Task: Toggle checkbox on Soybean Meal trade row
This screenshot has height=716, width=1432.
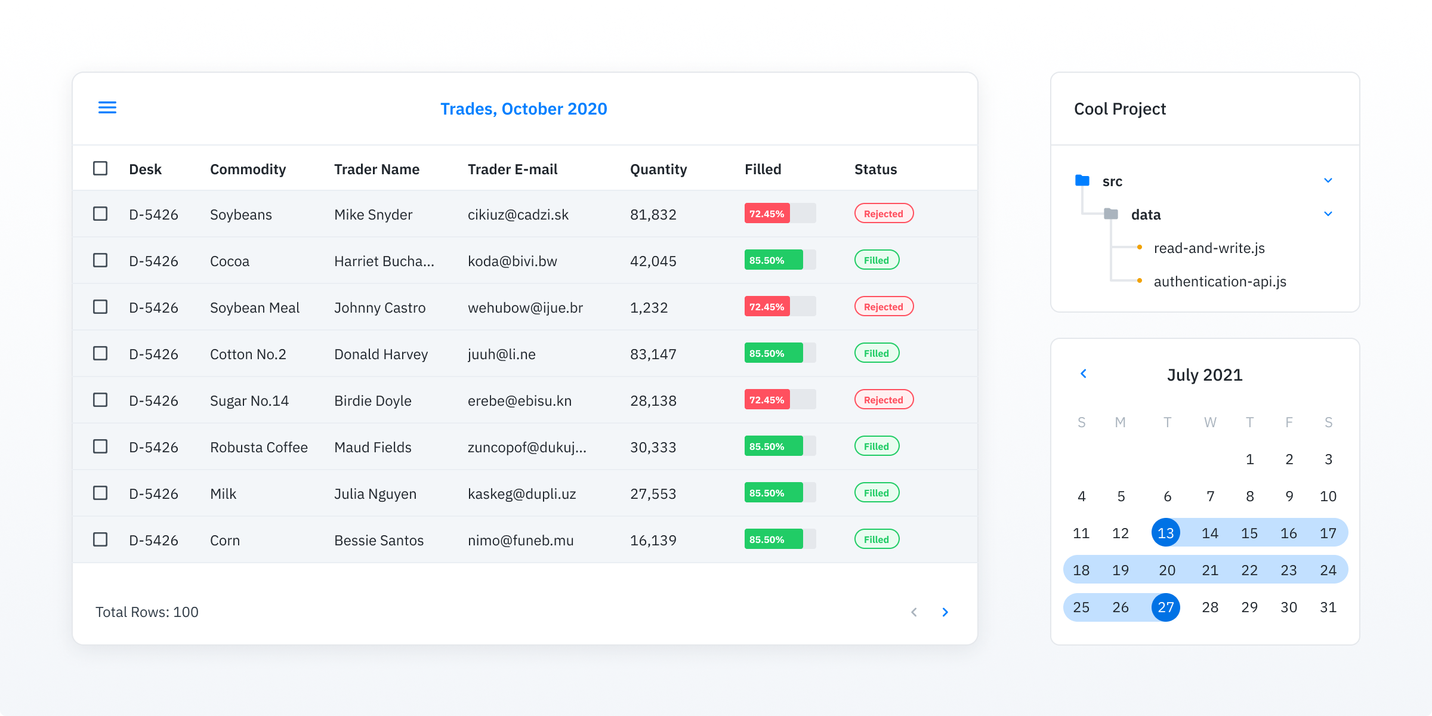Action: (101, 307)
